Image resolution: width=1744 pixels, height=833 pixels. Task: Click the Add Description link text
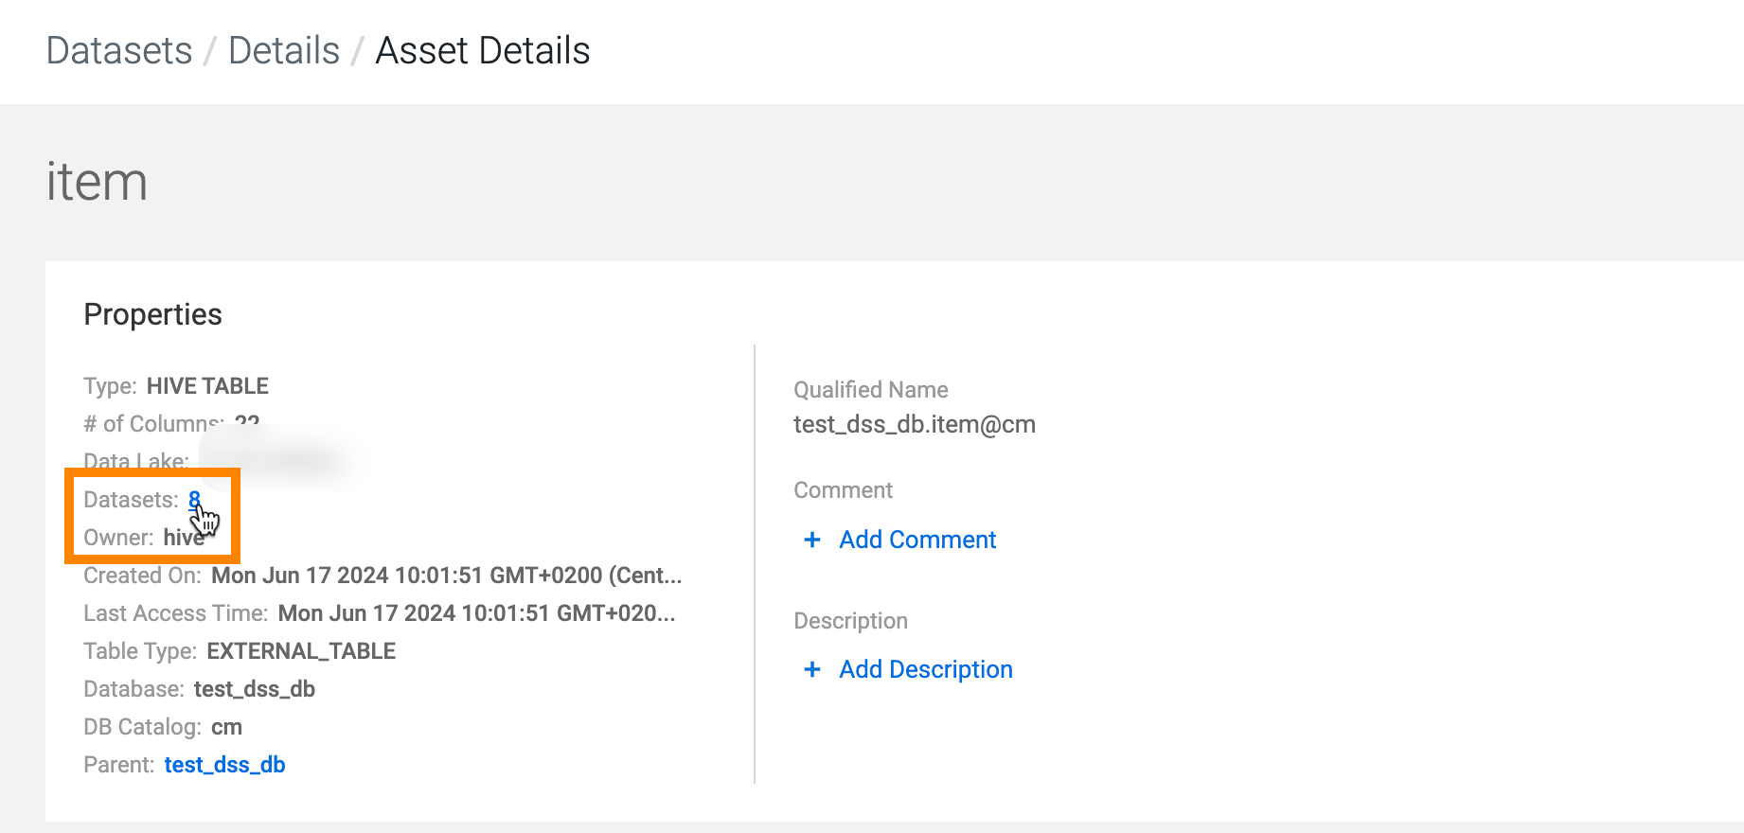click(925, 669)
